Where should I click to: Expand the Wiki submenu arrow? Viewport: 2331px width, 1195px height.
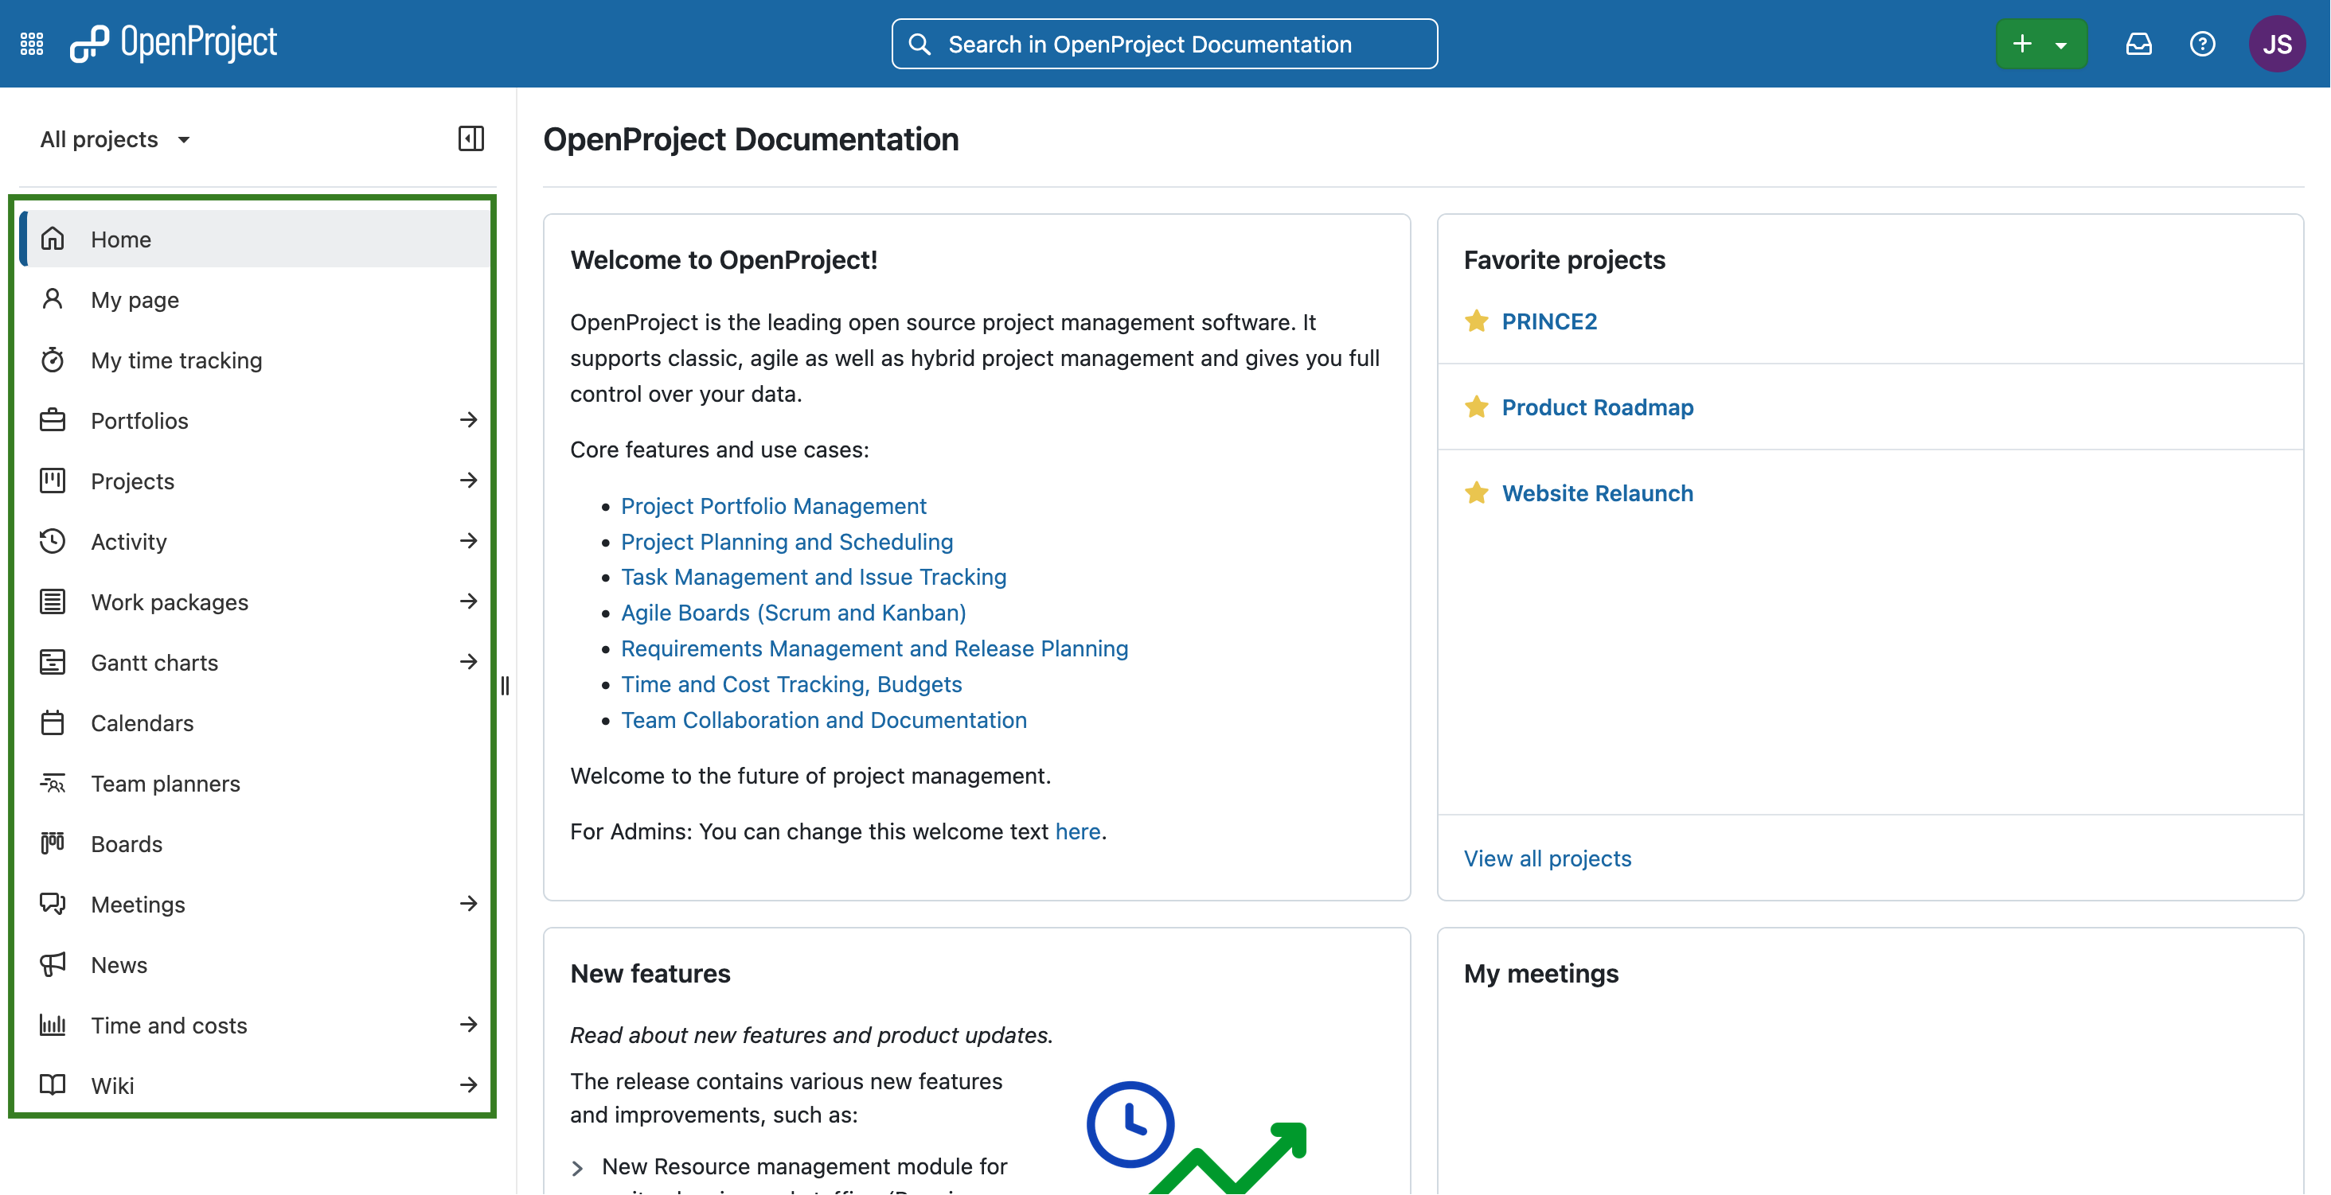click(468, 1085)
